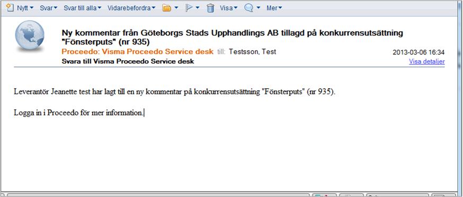Delete the message with the trash icon
Viewport: 463px width, 197px height.
pos(210,8)
